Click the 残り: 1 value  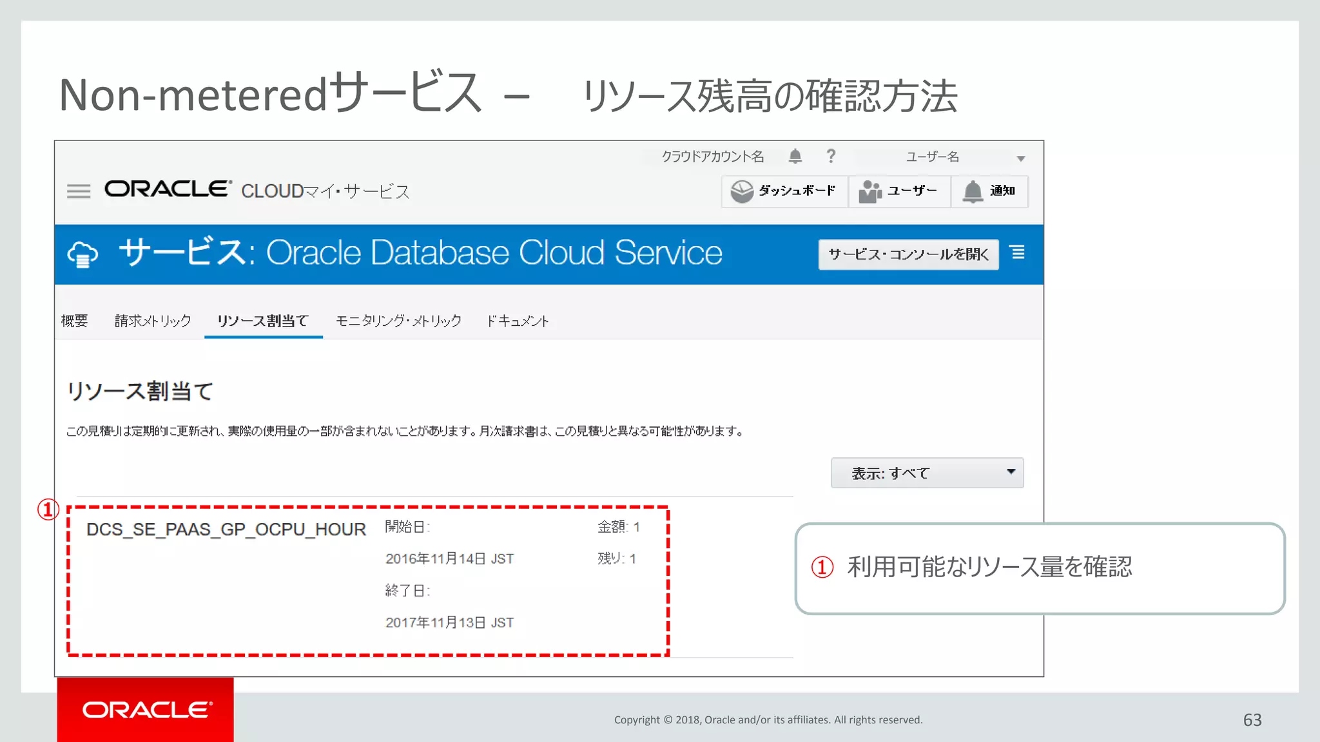point(617,558)
